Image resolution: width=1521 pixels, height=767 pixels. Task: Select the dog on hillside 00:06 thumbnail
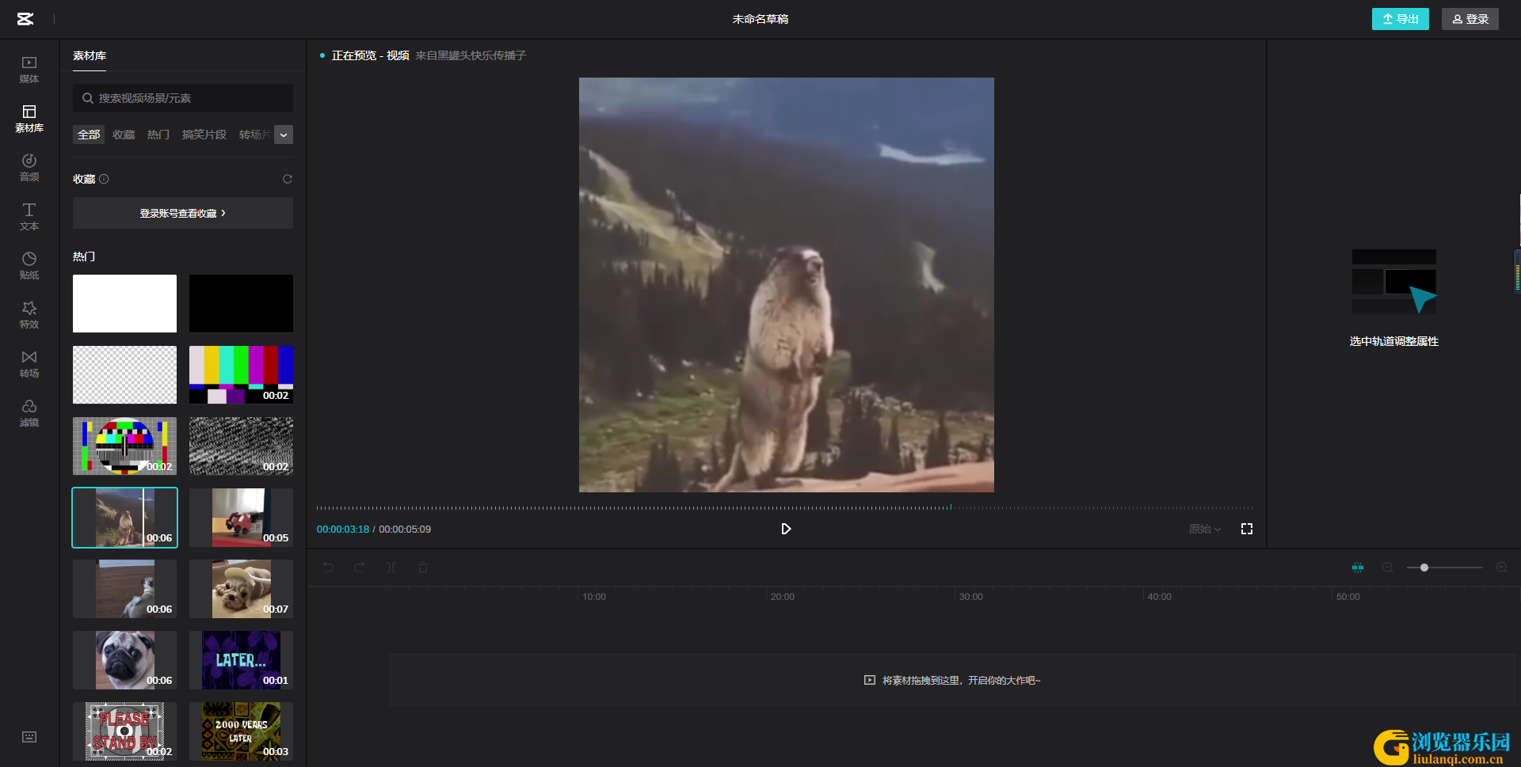pyautogui.click(x=124, y=588)
